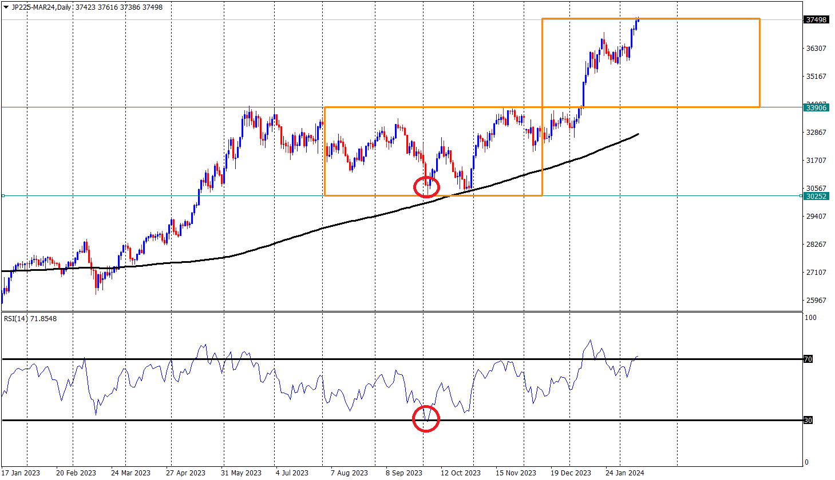Screen dimensions: 835x480
Task: Click the RSI 30 level label
Action: [808, 420]
